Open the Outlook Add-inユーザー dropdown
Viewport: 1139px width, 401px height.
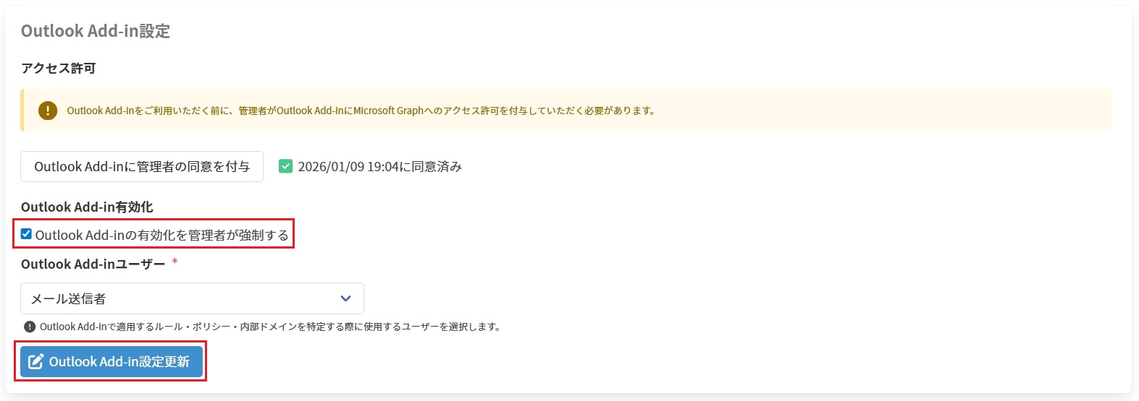[192, 298]
